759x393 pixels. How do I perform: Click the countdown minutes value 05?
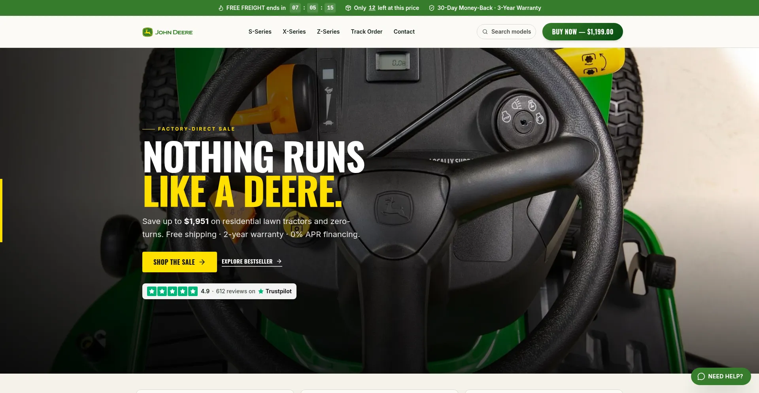[313, 8]
